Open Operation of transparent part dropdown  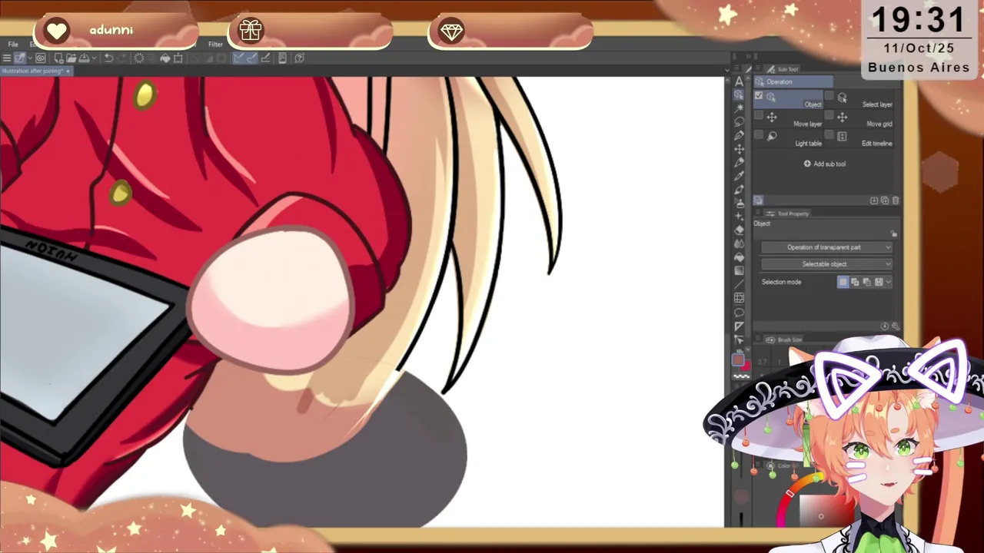pyautogui.click(x=826, y=247)
